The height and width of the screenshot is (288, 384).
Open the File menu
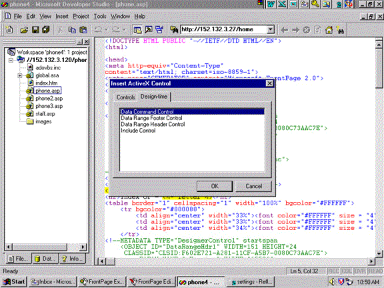pyautogui.click(x=17, y=17)
